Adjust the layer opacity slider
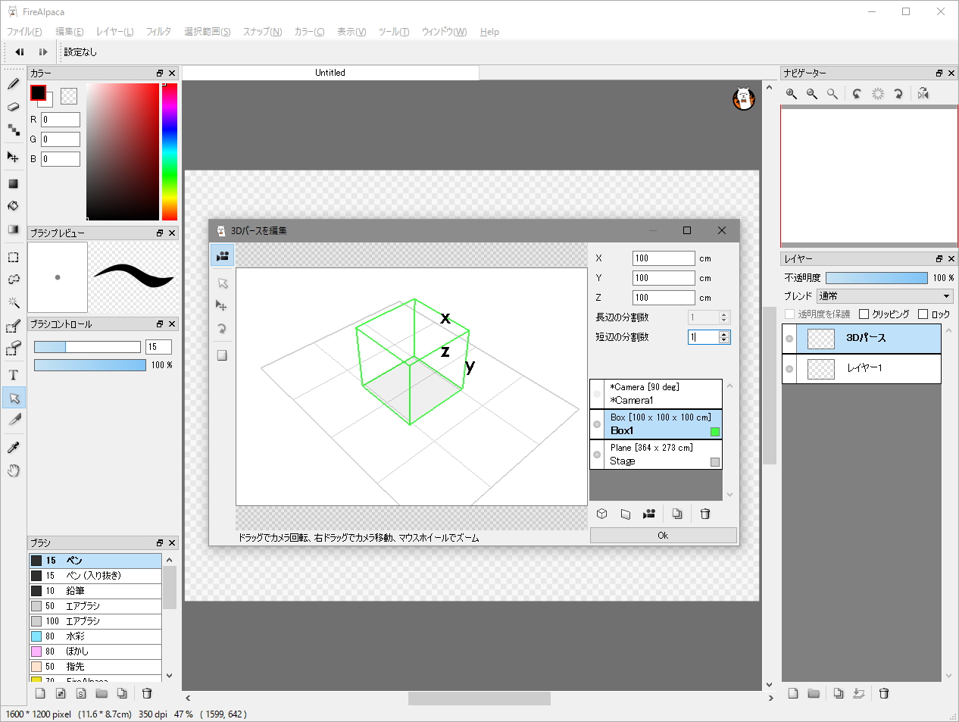Image resolution: width=959 pixels, height=722 pixels. click(876, 278)
